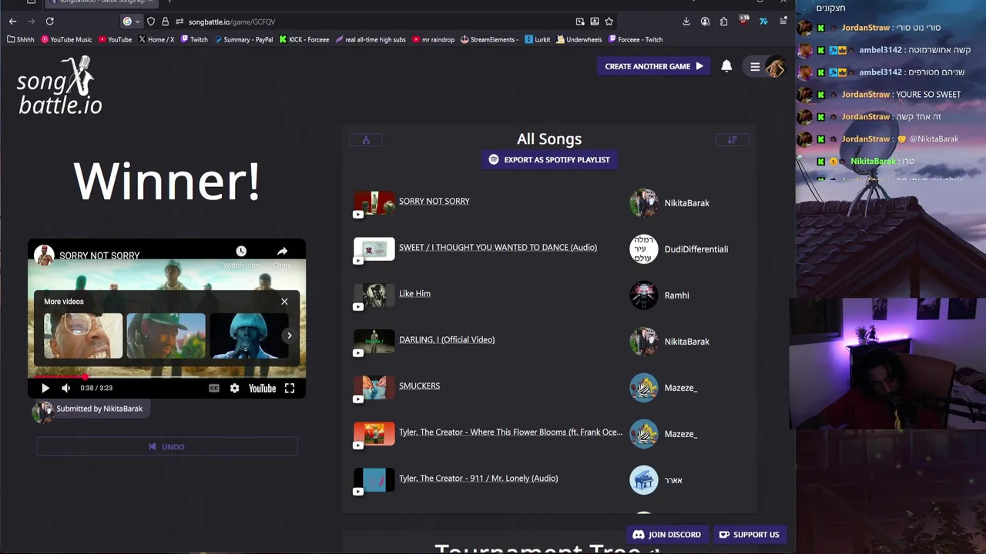
Task: Toggle the sort order icon right of All Songs
Action: click(x=732, y=140)
